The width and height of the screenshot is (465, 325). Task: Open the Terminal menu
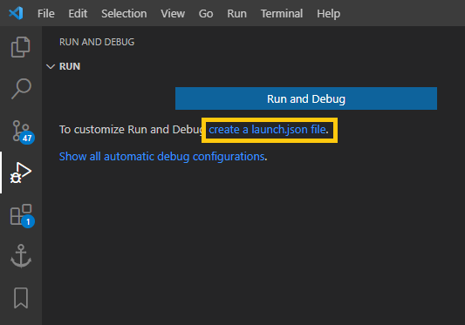(282, 14)
